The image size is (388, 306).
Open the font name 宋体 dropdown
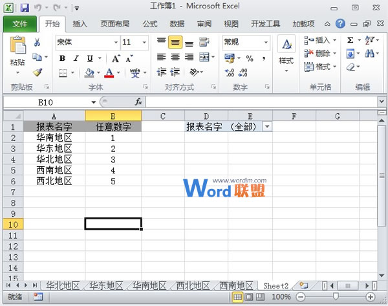coord(114,42)
